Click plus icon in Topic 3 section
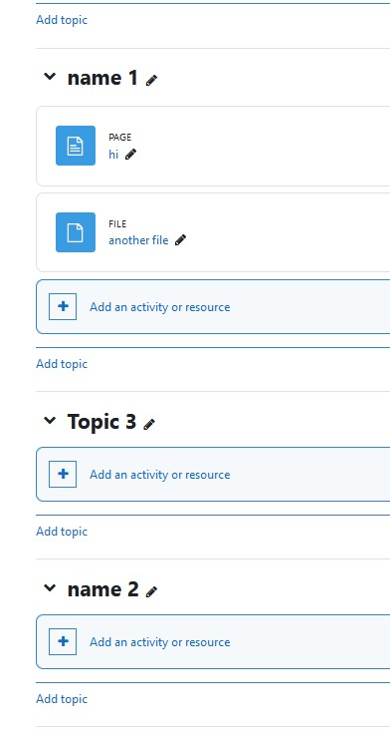Viewport: 390px width, 732px height. 63,475
